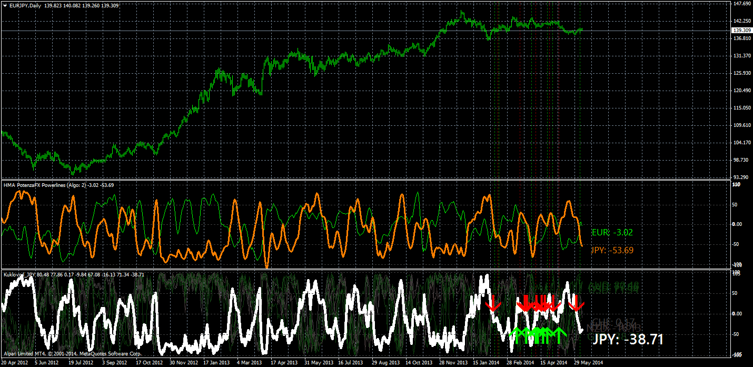Click the 120.490 price scale label
753x367 pixels.
(741, 91)
